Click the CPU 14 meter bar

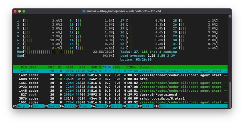(92, 40)
